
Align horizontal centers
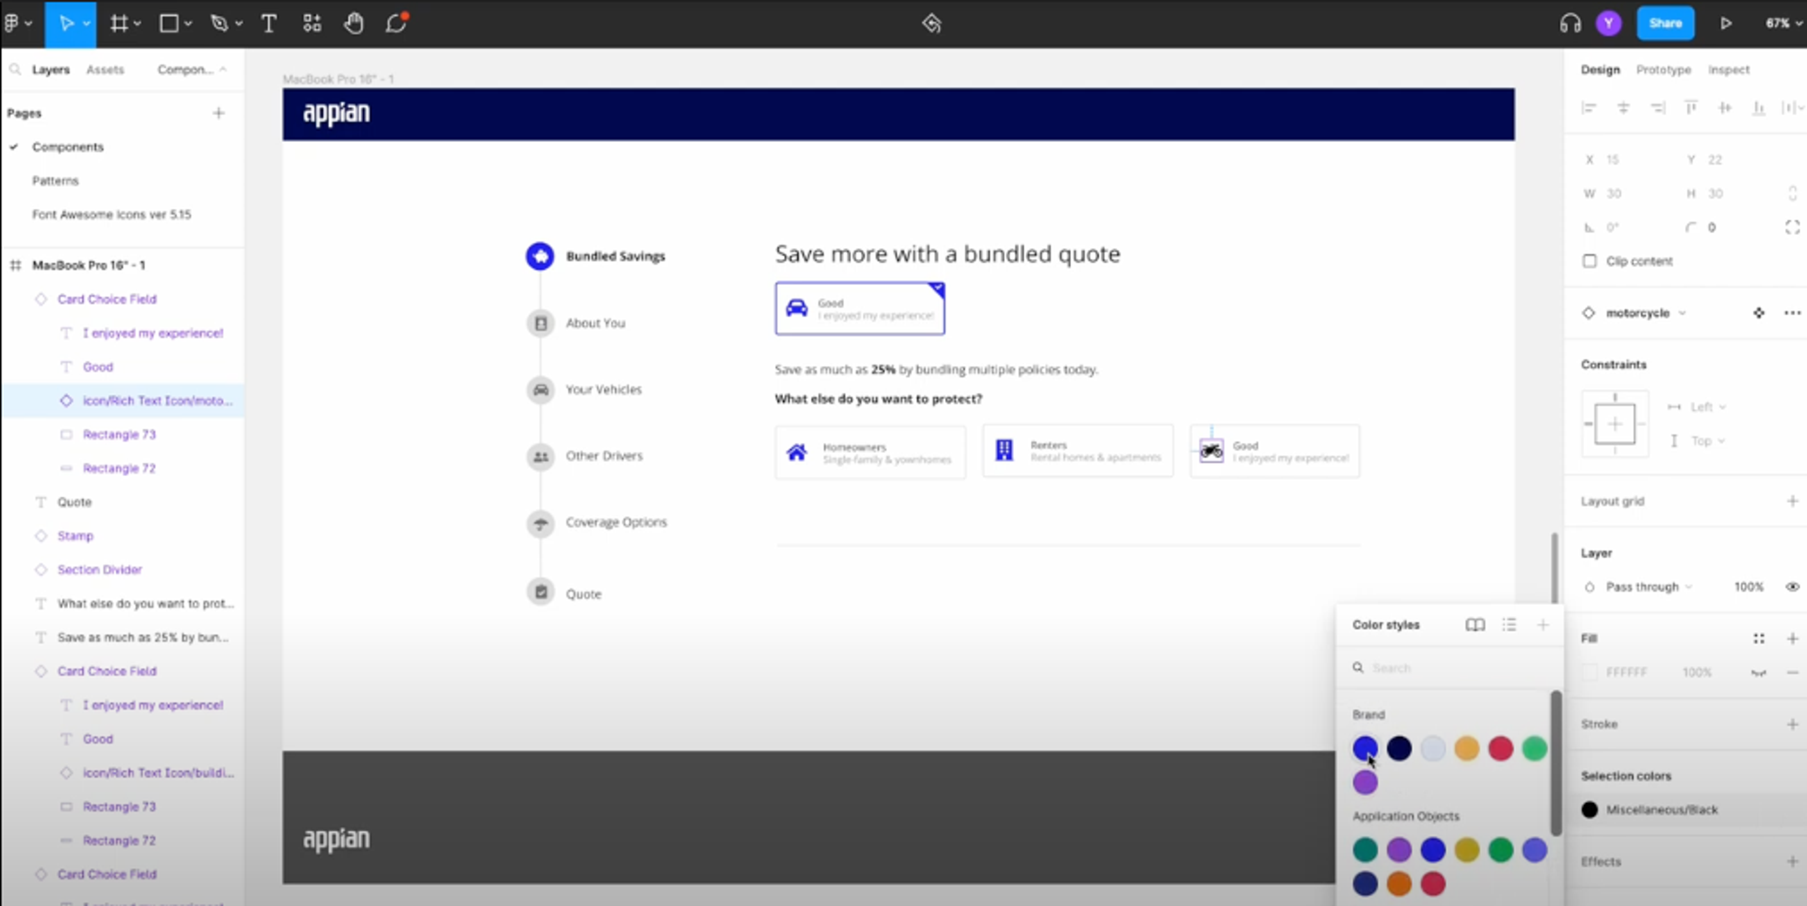tap(1623, 107)
